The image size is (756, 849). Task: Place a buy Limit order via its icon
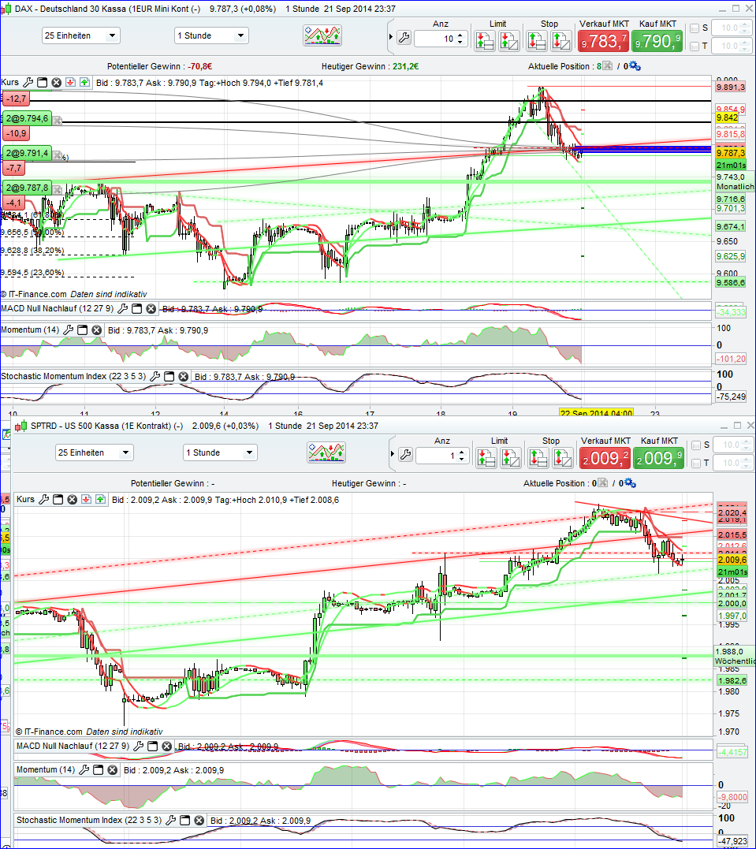click(485, 37)
